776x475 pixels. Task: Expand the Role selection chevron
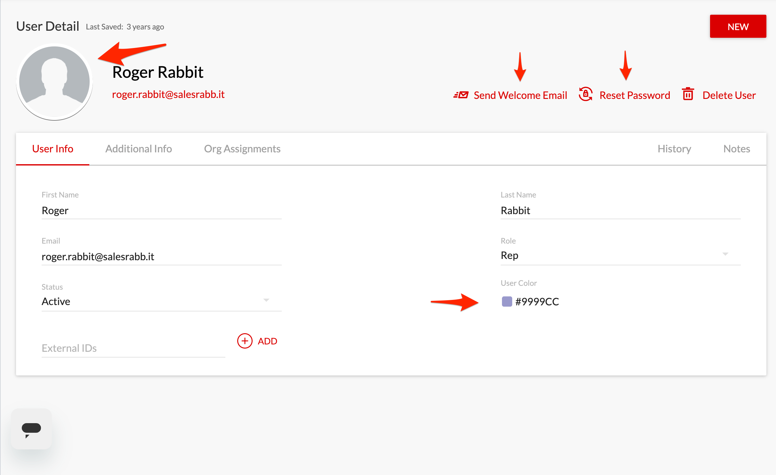coord(726,254)
